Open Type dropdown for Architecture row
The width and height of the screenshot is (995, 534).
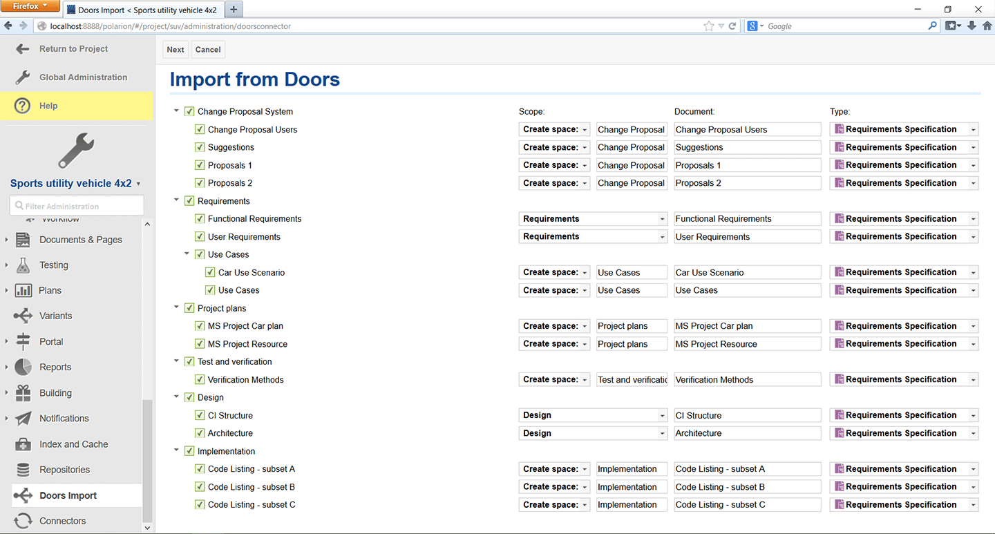pos(904,433)
